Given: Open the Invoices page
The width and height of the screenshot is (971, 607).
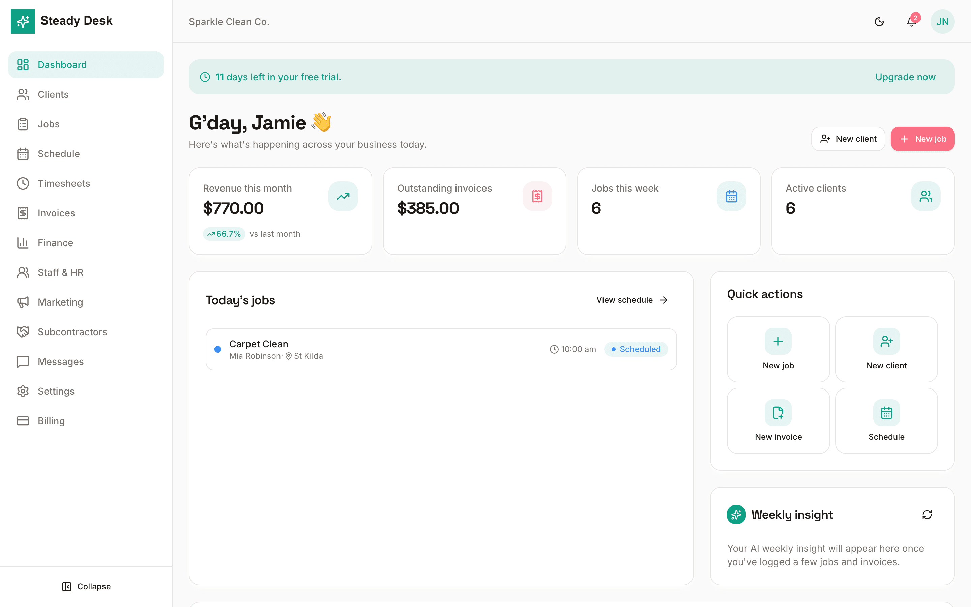Looking at the screenshot, I should (x=86, y=213).
